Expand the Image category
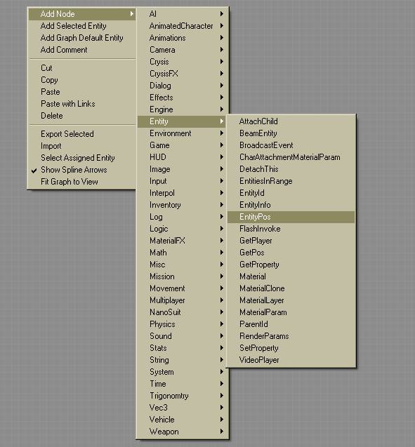This screenshot has height=447, width=415. [x=183, y=169]
